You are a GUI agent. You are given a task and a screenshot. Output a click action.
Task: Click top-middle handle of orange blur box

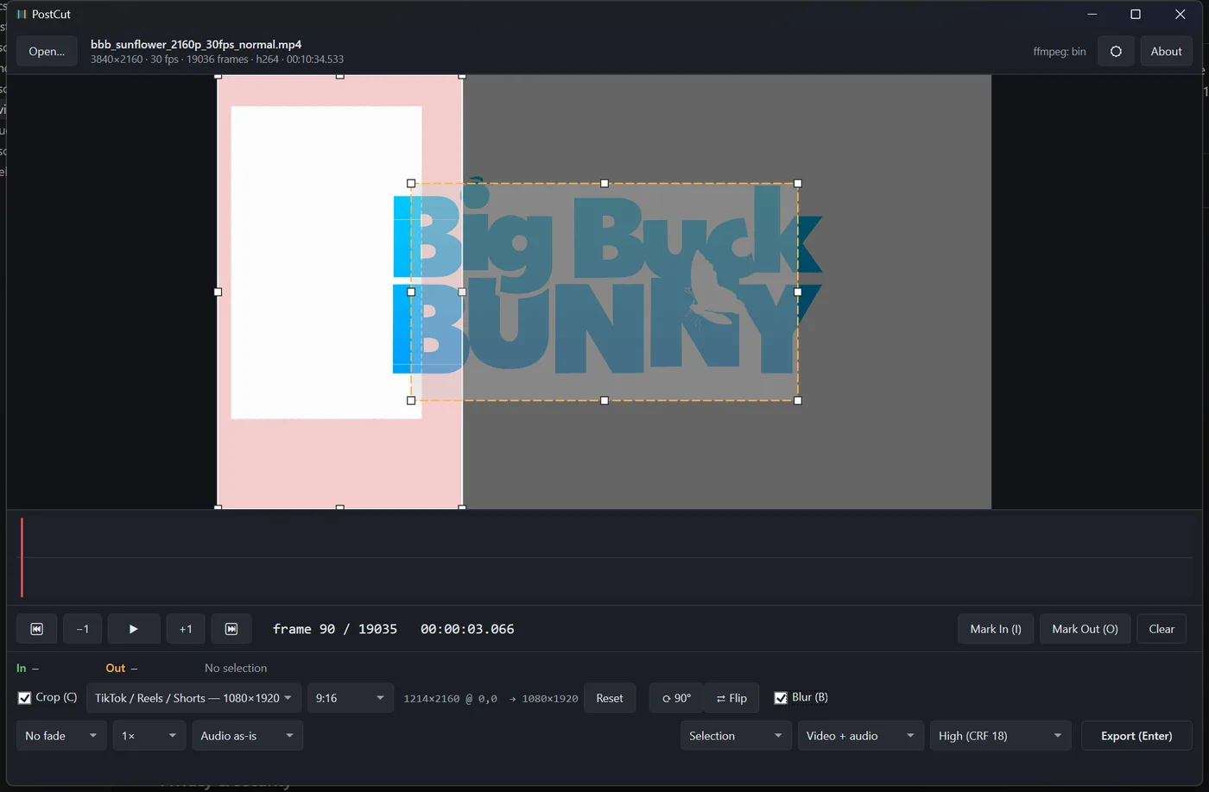click(604, 184)
